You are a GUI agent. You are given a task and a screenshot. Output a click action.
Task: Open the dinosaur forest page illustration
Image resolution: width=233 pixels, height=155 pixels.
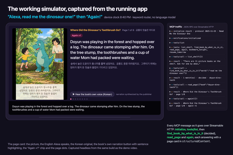point(40,64)
